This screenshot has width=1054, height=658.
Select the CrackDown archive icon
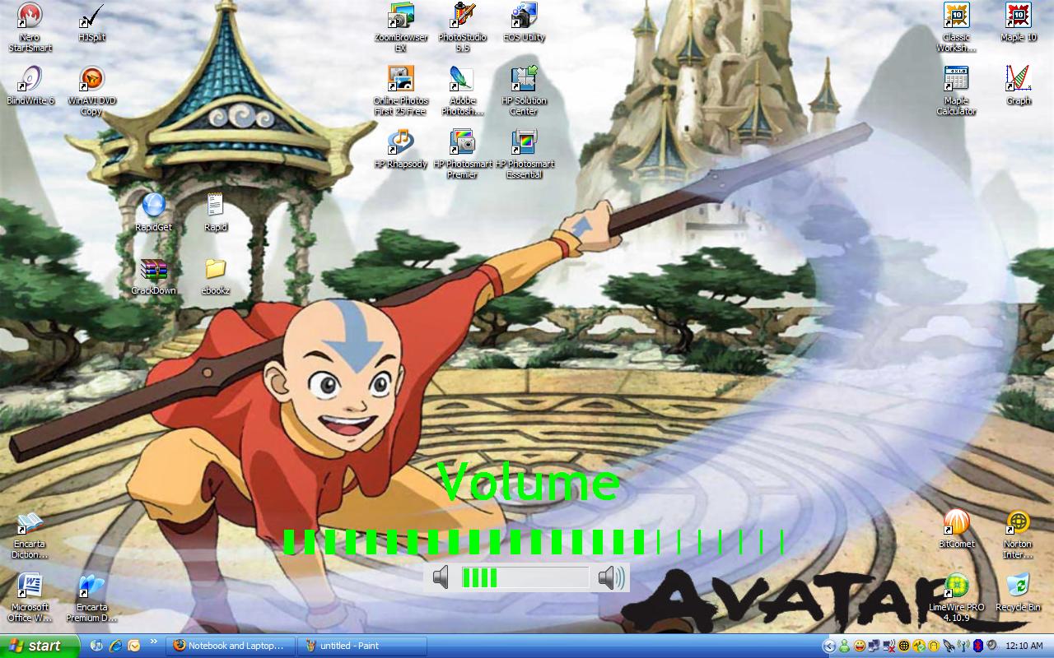tap(153, 276)
